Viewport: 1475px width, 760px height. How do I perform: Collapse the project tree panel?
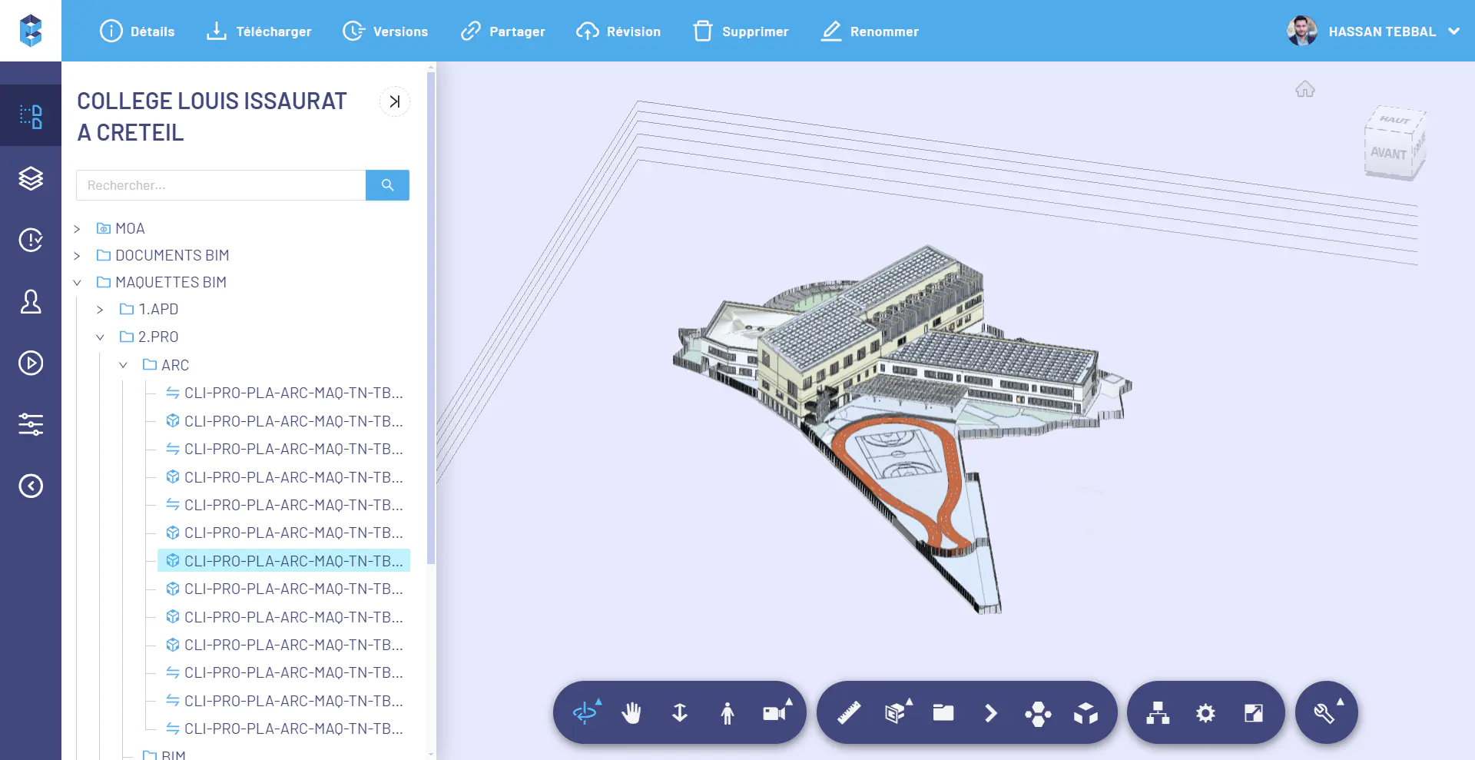[x=395, y=101]
